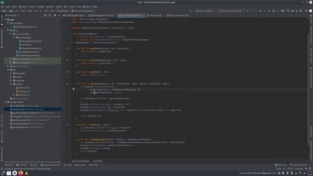Run the app with the green play button
The height and width of the screenshot is (176, 313).
pos(248,11)
